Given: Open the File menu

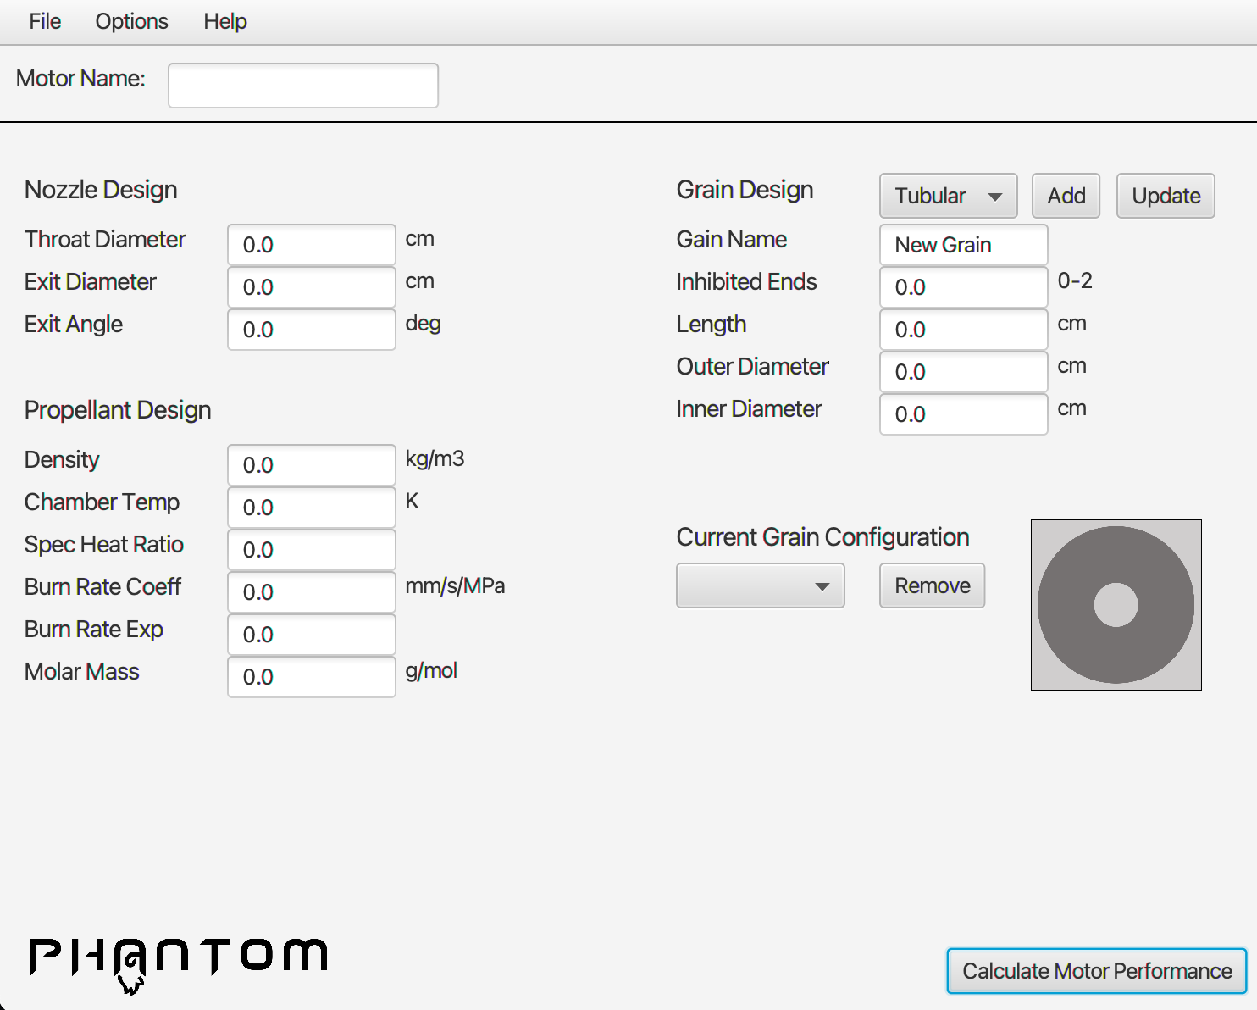Looking at the screenshot, I should 45,21.
